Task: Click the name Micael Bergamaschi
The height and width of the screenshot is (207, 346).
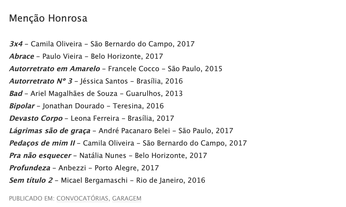Action: [94, 180]
